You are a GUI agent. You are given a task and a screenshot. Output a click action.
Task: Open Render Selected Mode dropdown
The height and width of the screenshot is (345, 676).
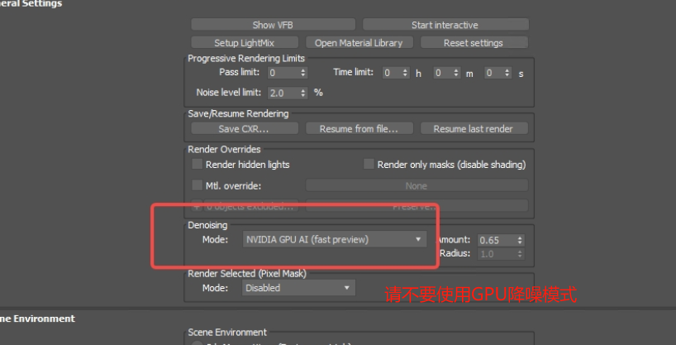pyautogui.click(x=298, y=288)
